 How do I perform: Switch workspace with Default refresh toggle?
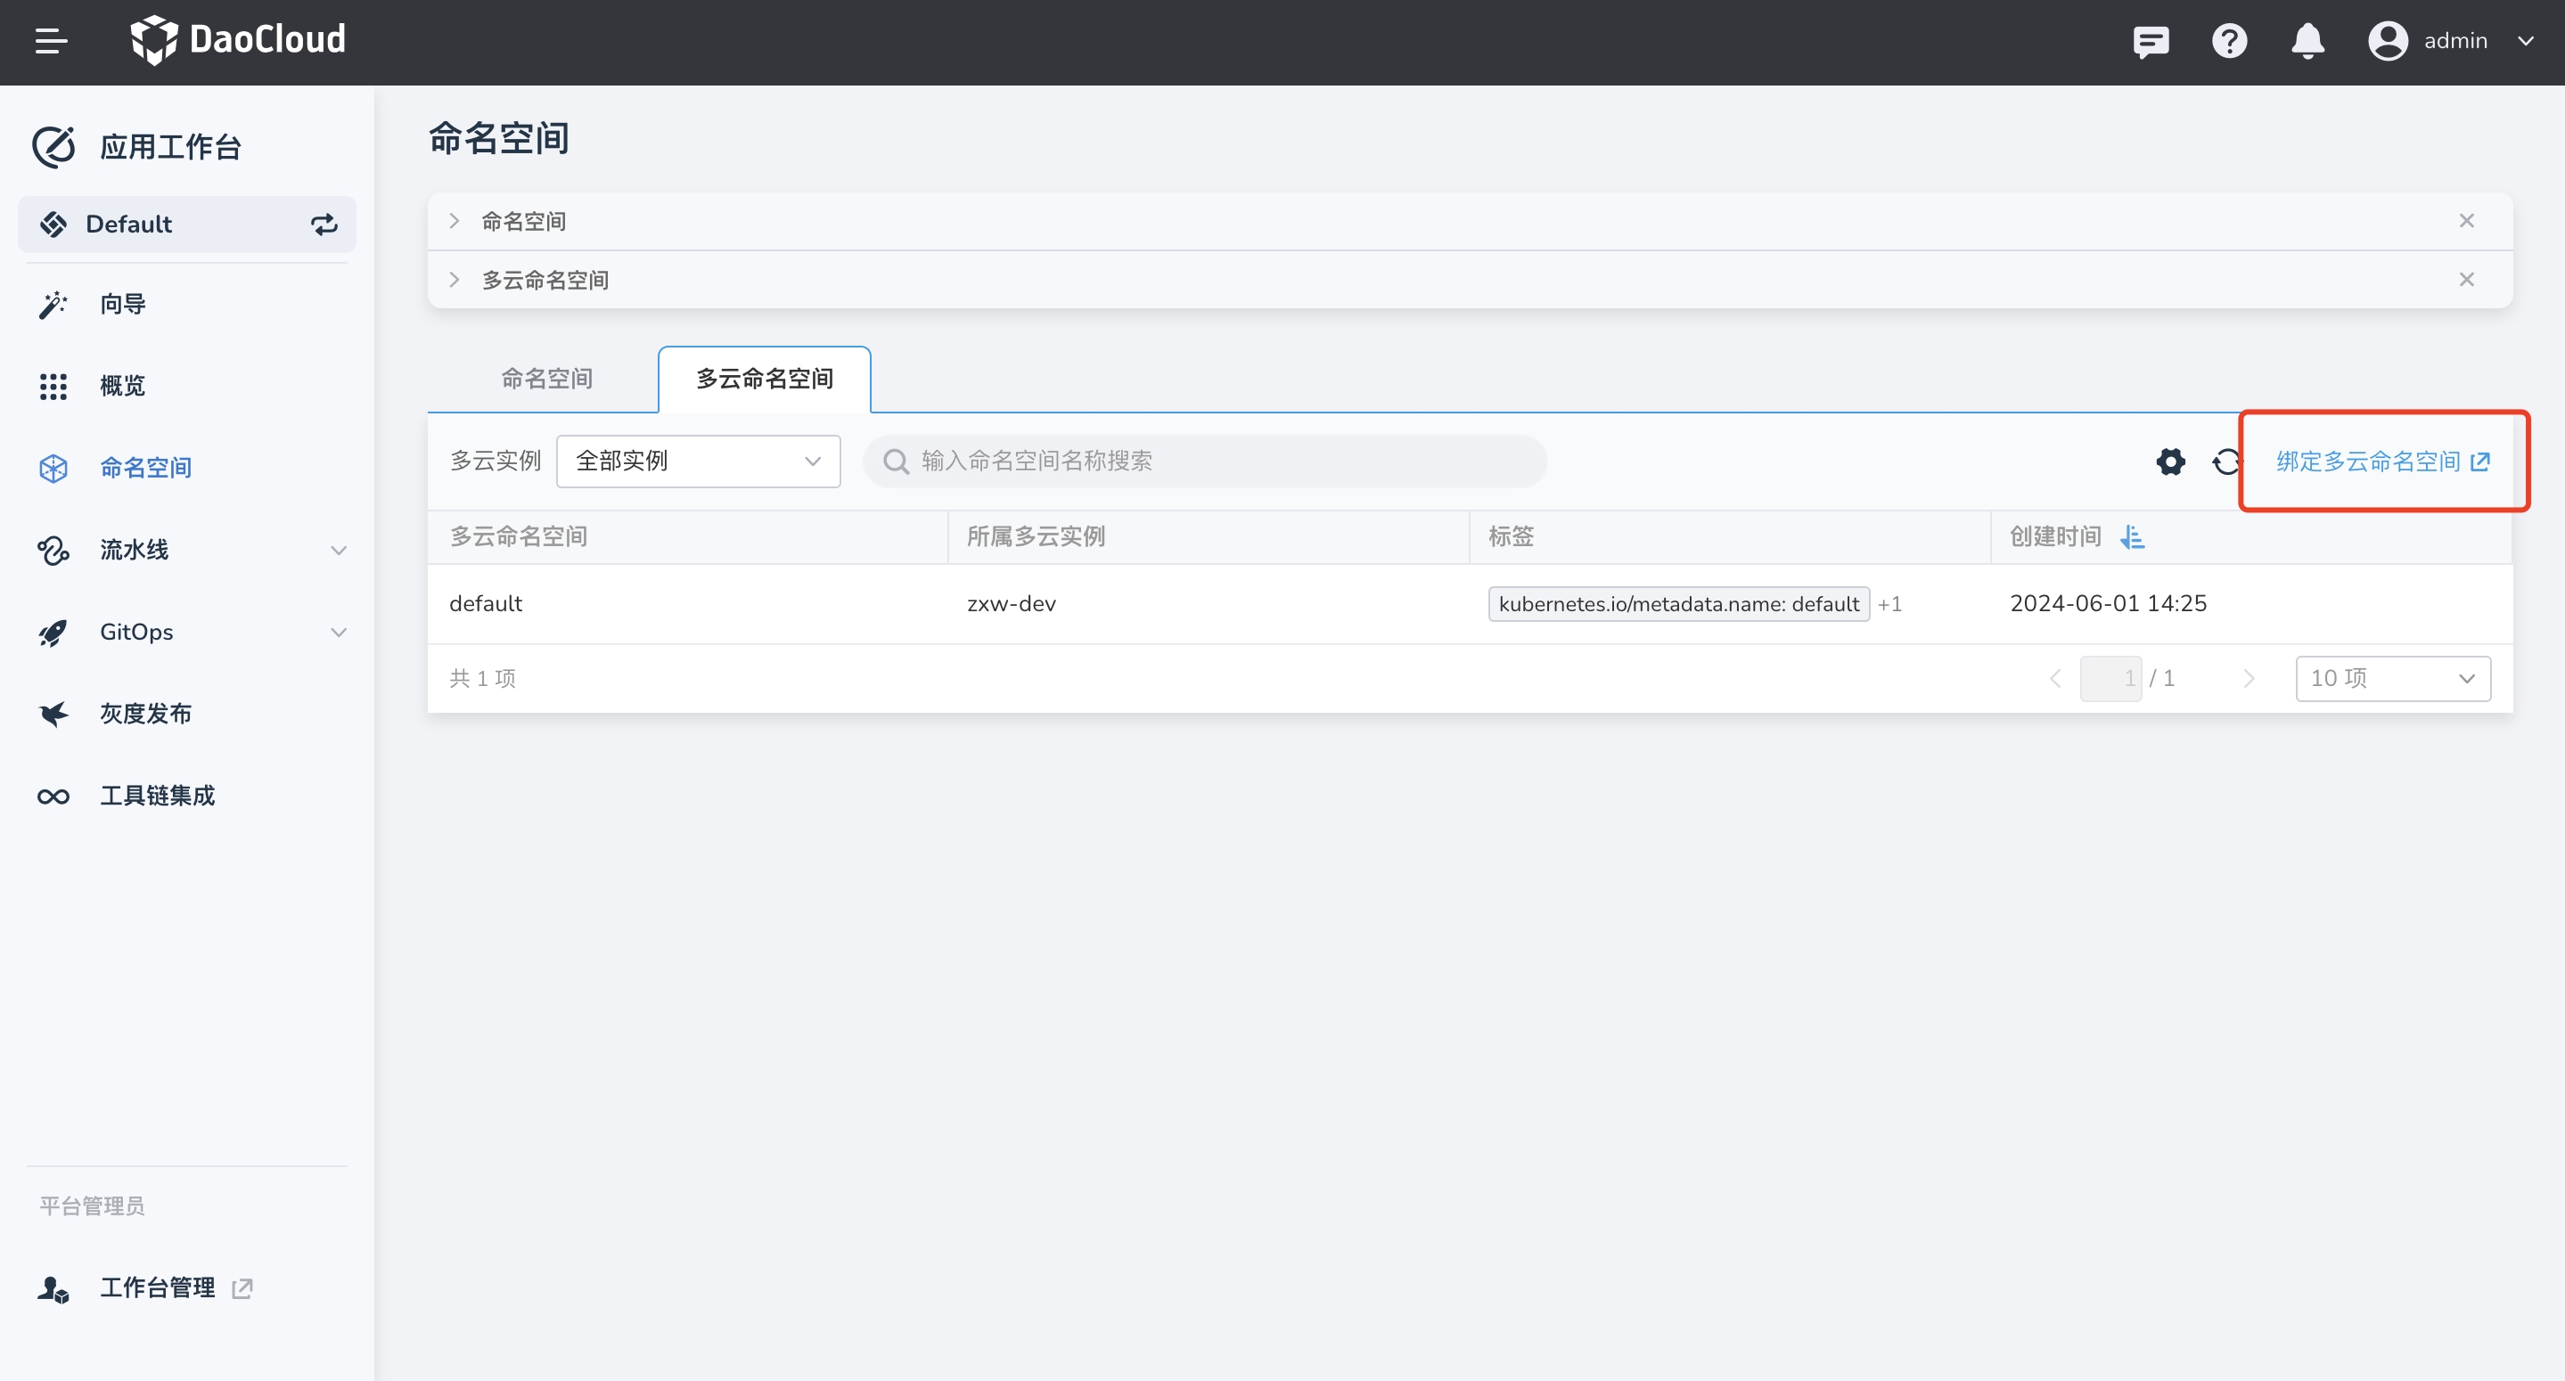[324, 224]
